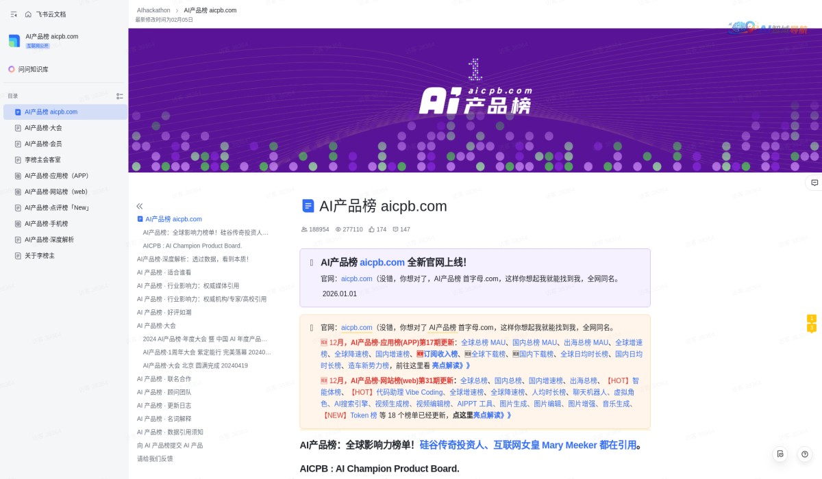The width and height of the screenshot is (822, 479).
Task: Click the eye icon showing 277110 views
Action: (x=340, y=229)
